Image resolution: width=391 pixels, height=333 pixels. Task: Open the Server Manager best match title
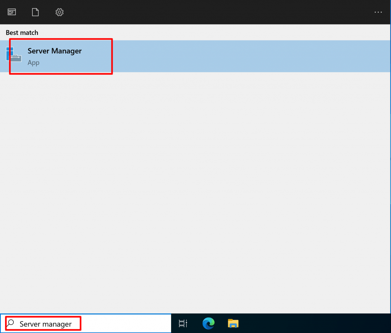(55, 51)
